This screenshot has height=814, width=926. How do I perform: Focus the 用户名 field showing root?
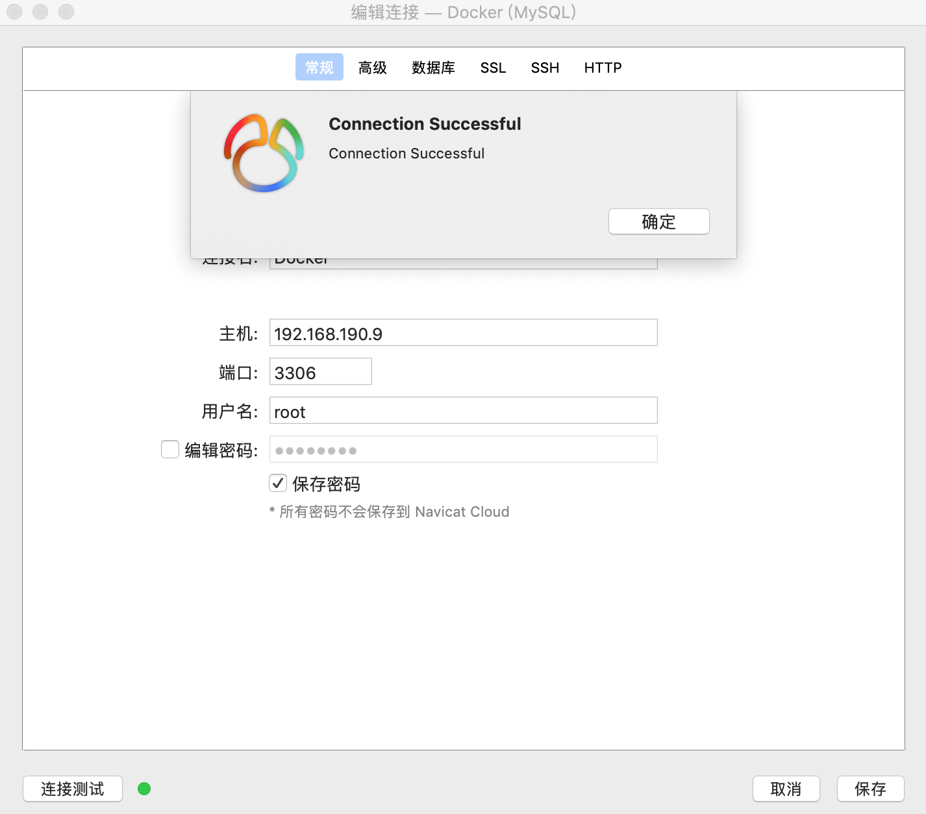(463, 410)
